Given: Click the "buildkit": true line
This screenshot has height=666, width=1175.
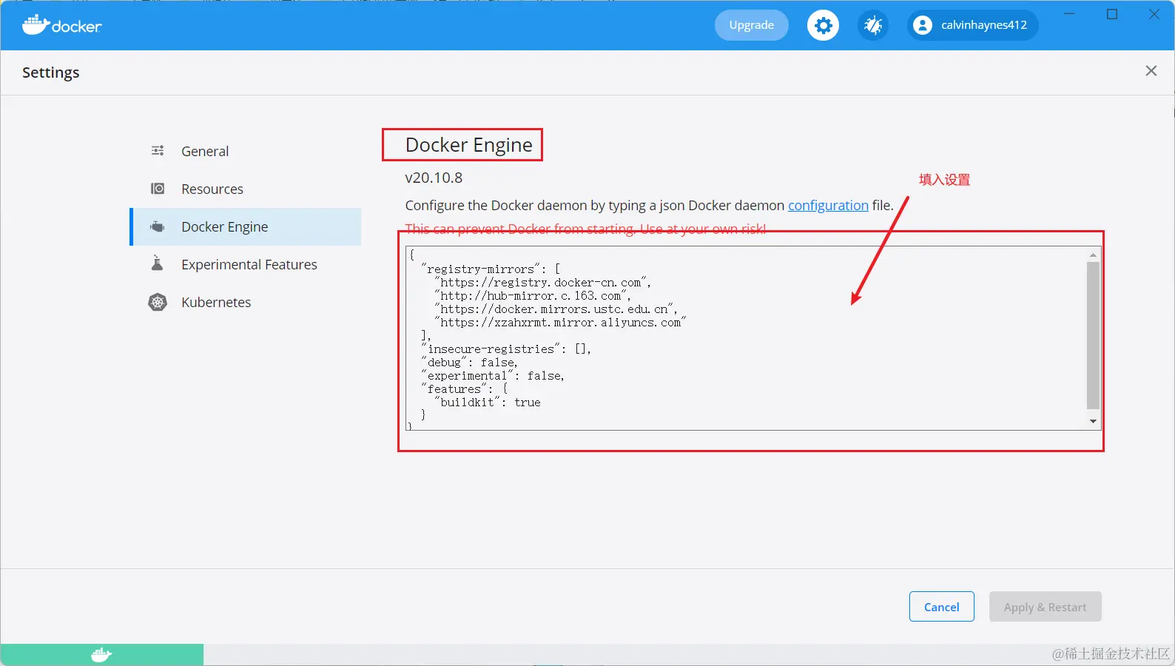Looking at the screenshot, I should (x=488, y=403).
